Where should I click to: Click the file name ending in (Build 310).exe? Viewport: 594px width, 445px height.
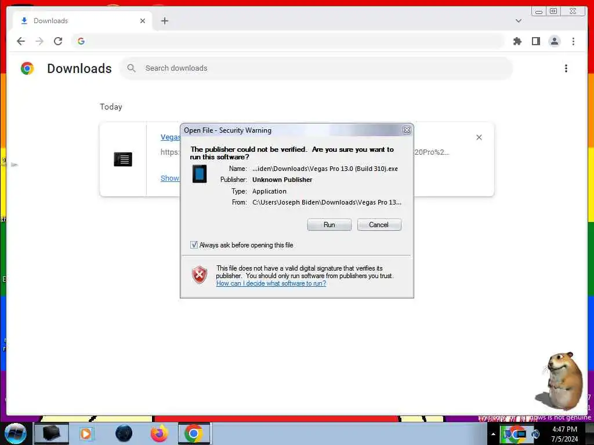click(325, 169)
